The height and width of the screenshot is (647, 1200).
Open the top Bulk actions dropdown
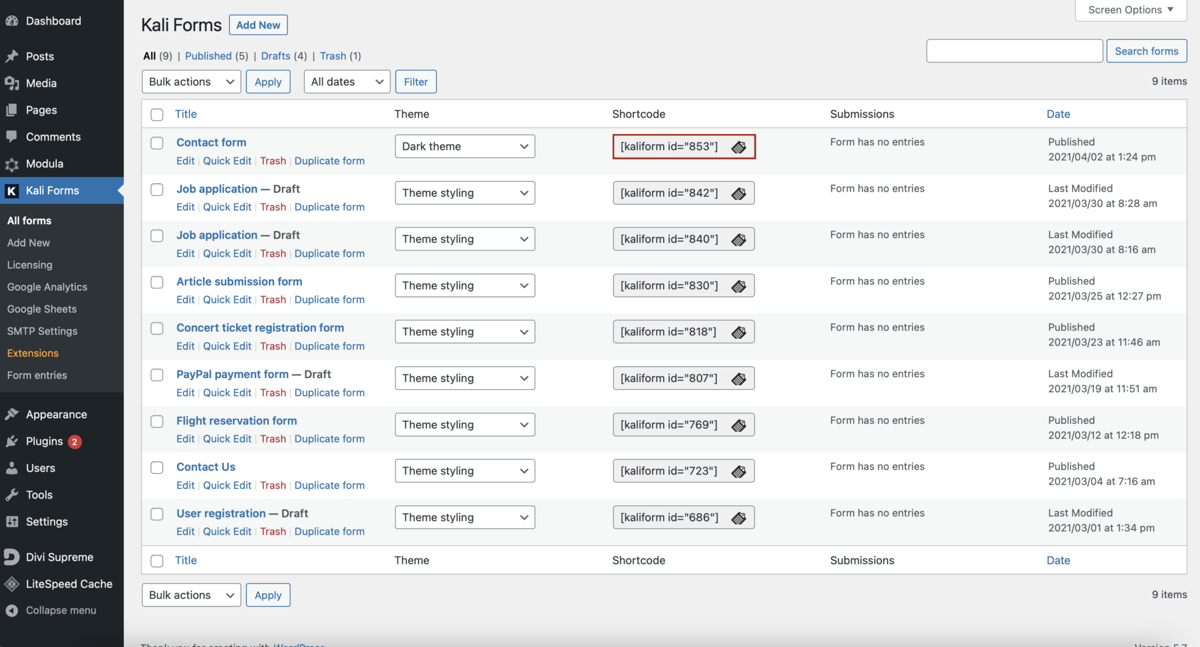coord(192,81)
